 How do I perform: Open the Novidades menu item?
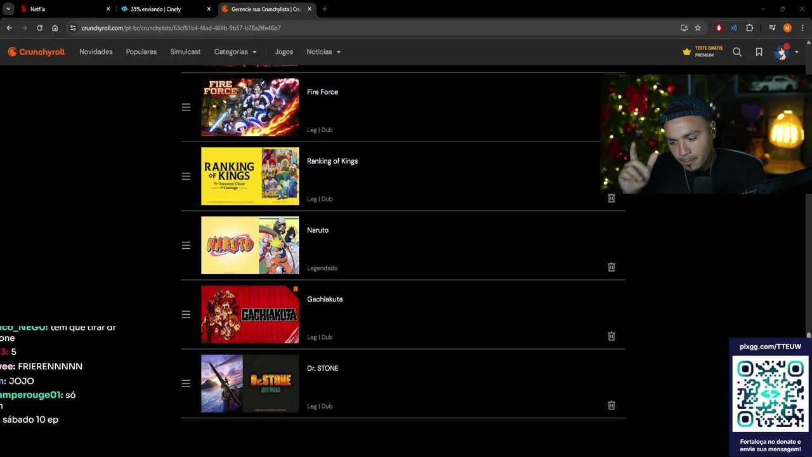click(96, 52)
